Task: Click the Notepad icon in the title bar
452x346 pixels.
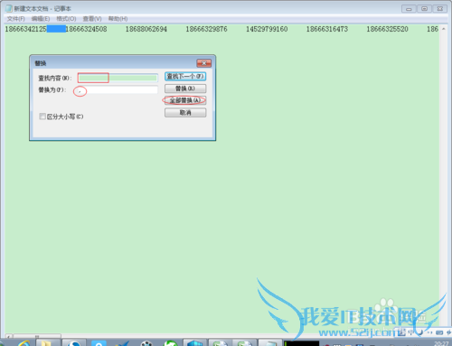Action: [9, 8]
